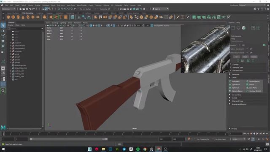
Task: Click the Type tool T shelf icon
Action: [61, 17]
